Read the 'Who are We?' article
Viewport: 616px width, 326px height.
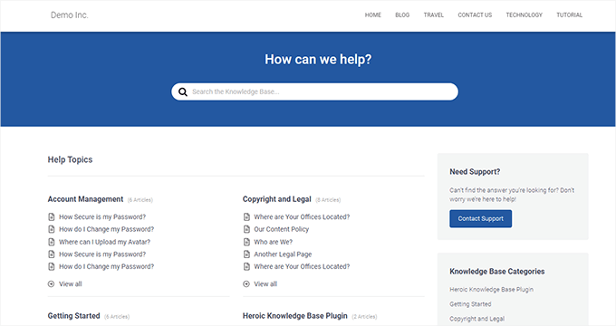coord(273,242)
